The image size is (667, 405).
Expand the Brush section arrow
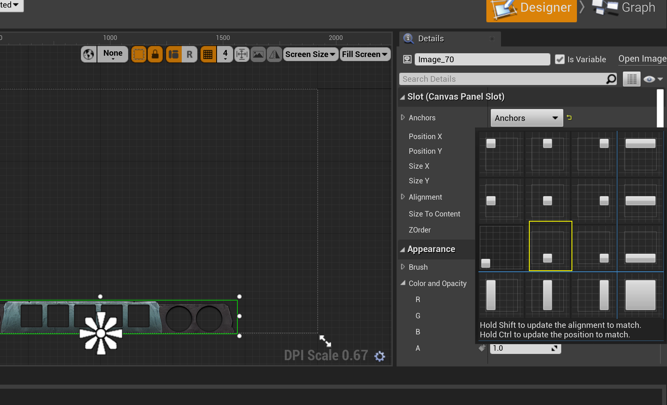coord(403,267)
